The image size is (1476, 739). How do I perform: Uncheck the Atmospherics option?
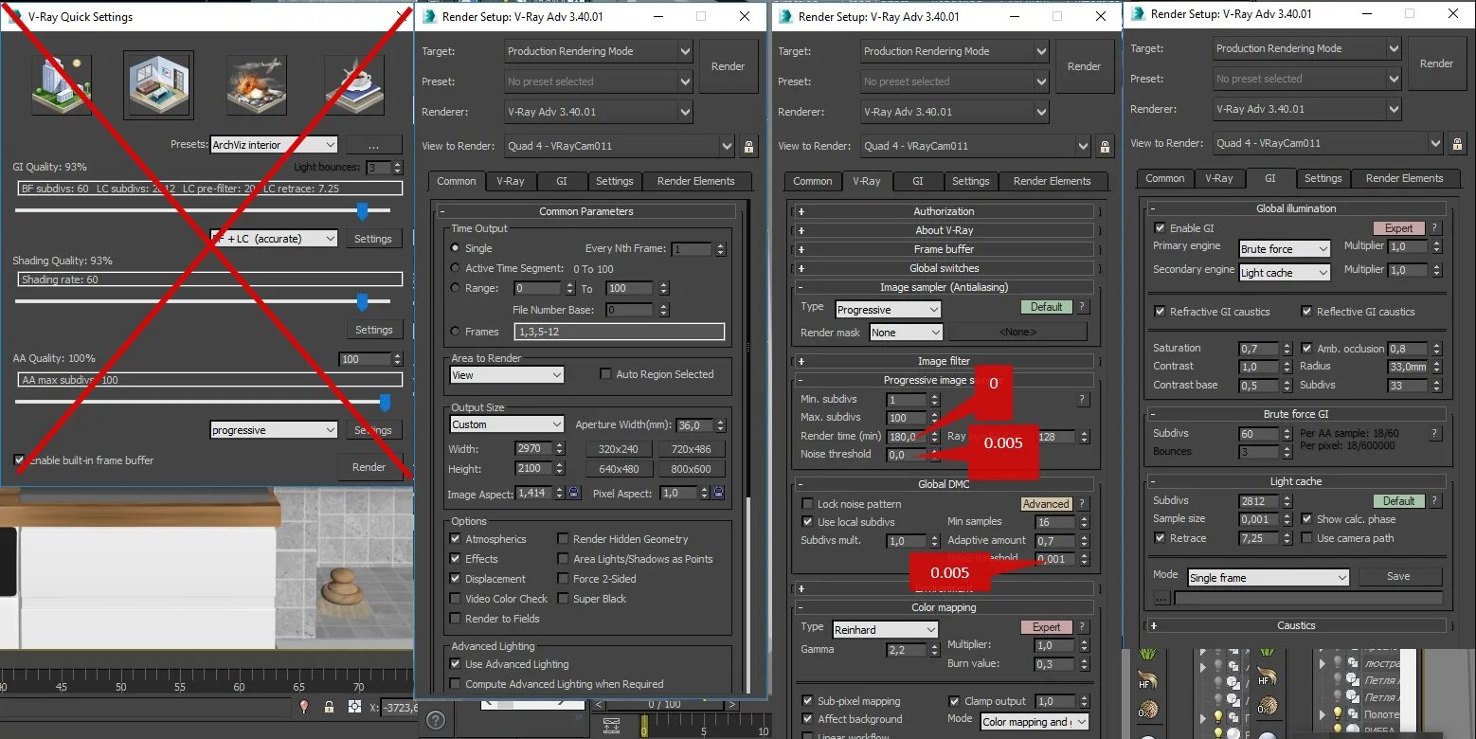(456, 539)
